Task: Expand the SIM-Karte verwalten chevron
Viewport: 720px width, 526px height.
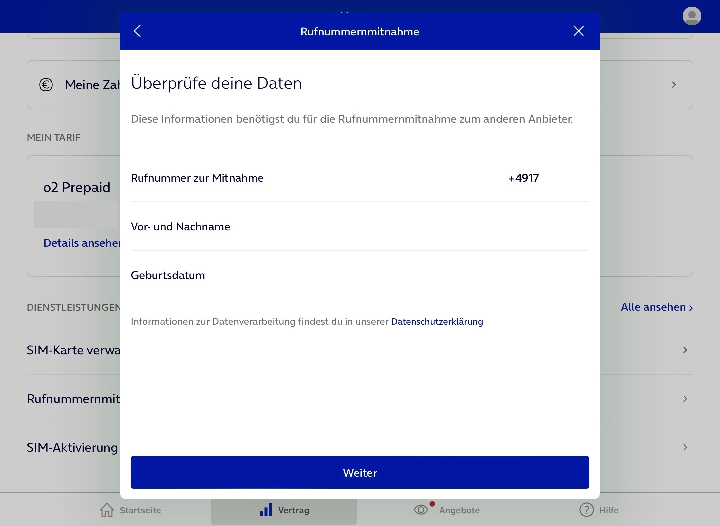Action: [685, 350]
